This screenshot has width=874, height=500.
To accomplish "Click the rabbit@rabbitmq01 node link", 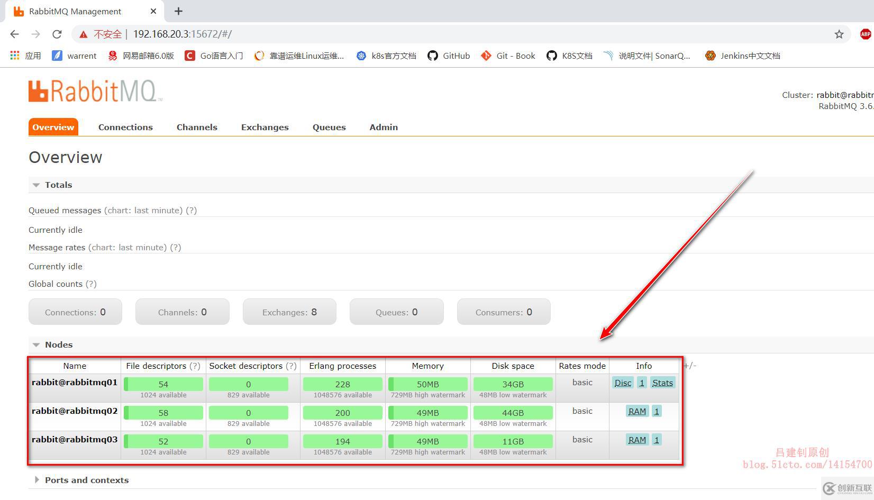I will (x=75, y=383).
